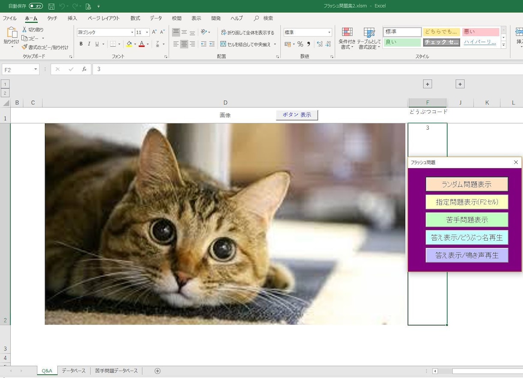Click the text orientation icon
This screenshot has width=523, height=378.
[x=204, y=32]
